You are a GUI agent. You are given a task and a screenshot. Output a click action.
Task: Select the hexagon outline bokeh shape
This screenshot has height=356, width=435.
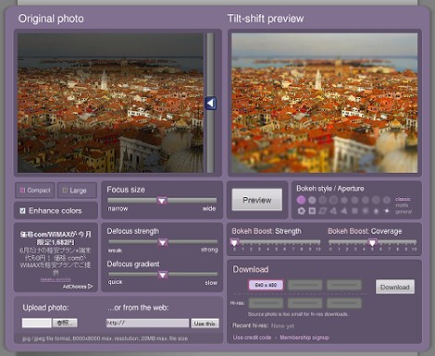pyautogui.click(x=301, y=211)
